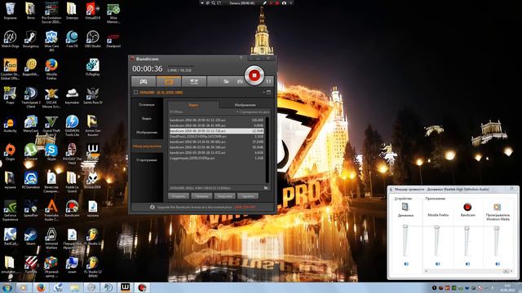Mute the Динамики device in volume mixer
Screen dimensions: 522x293
click(406, 264)
